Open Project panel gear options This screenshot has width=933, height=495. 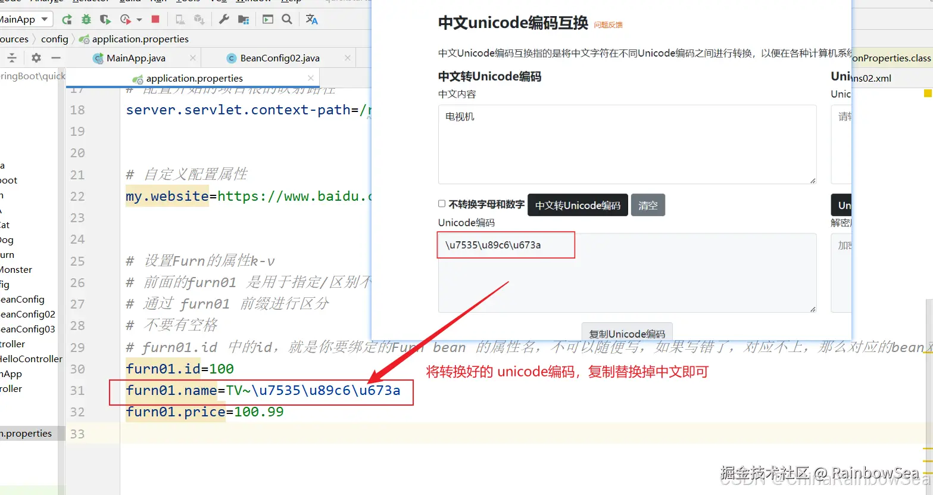tap(36, 58)
